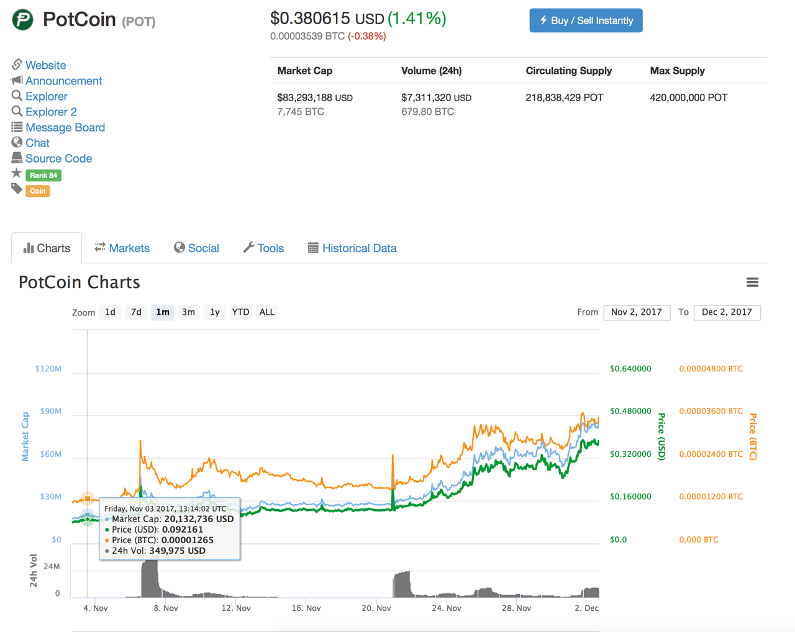This screenshot has height=632, width=795.
Task: Open the Explorer link
Action: coord(46,96)
